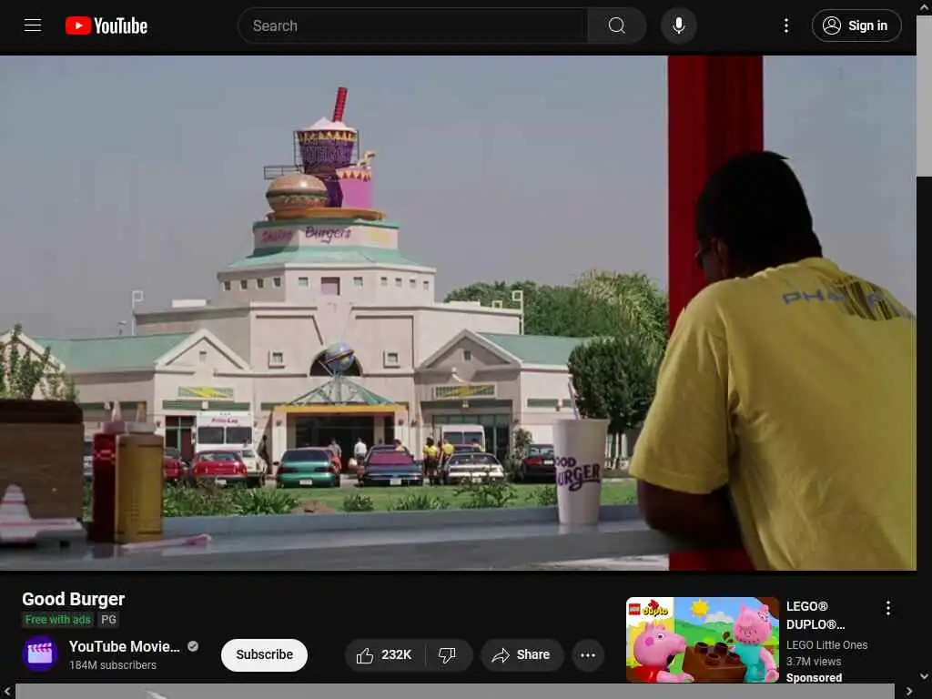Viewport: 932px width, 699px height.
Task: Click the Sponsored label
Action: pos(814,677)
